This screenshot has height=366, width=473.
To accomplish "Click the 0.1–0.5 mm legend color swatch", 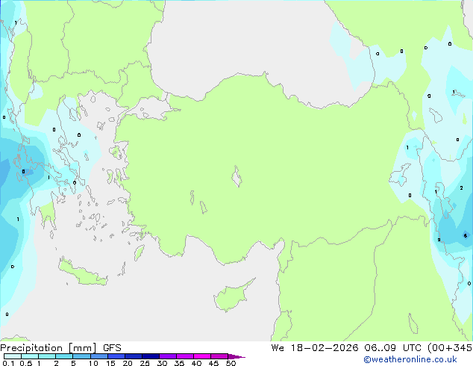I will click(13, 356).
